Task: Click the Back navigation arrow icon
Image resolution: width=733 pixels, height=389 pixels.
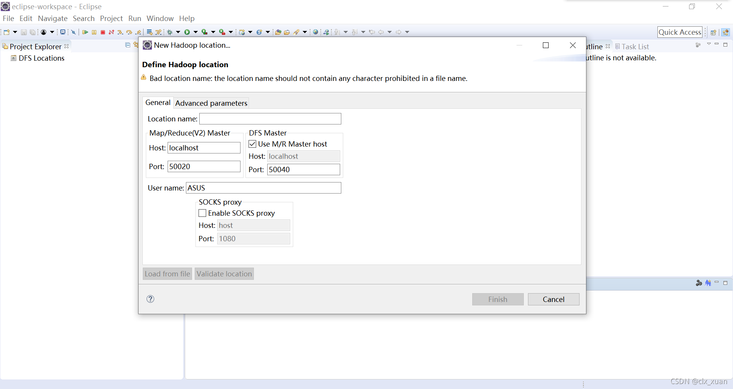Action: click(x=381, y=32)
